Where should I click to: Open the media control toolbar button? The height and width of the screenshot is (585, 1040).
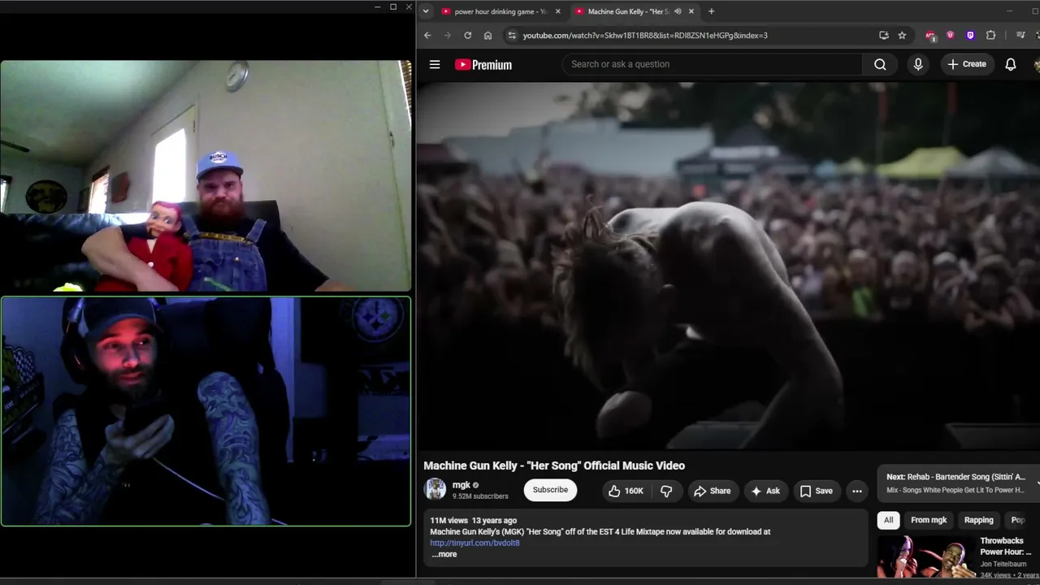tap(1021, 35)
